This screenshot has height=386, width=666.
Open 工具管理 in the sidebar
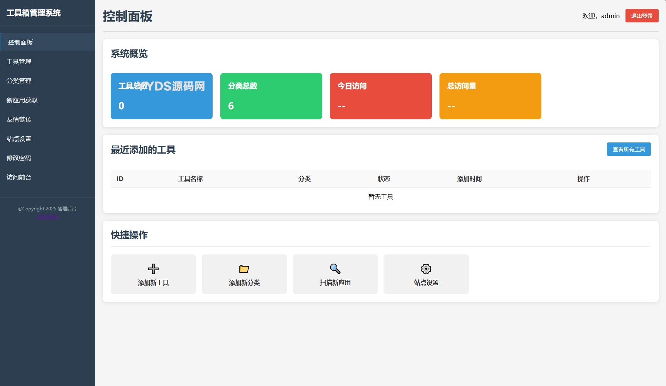click(19, 62)
